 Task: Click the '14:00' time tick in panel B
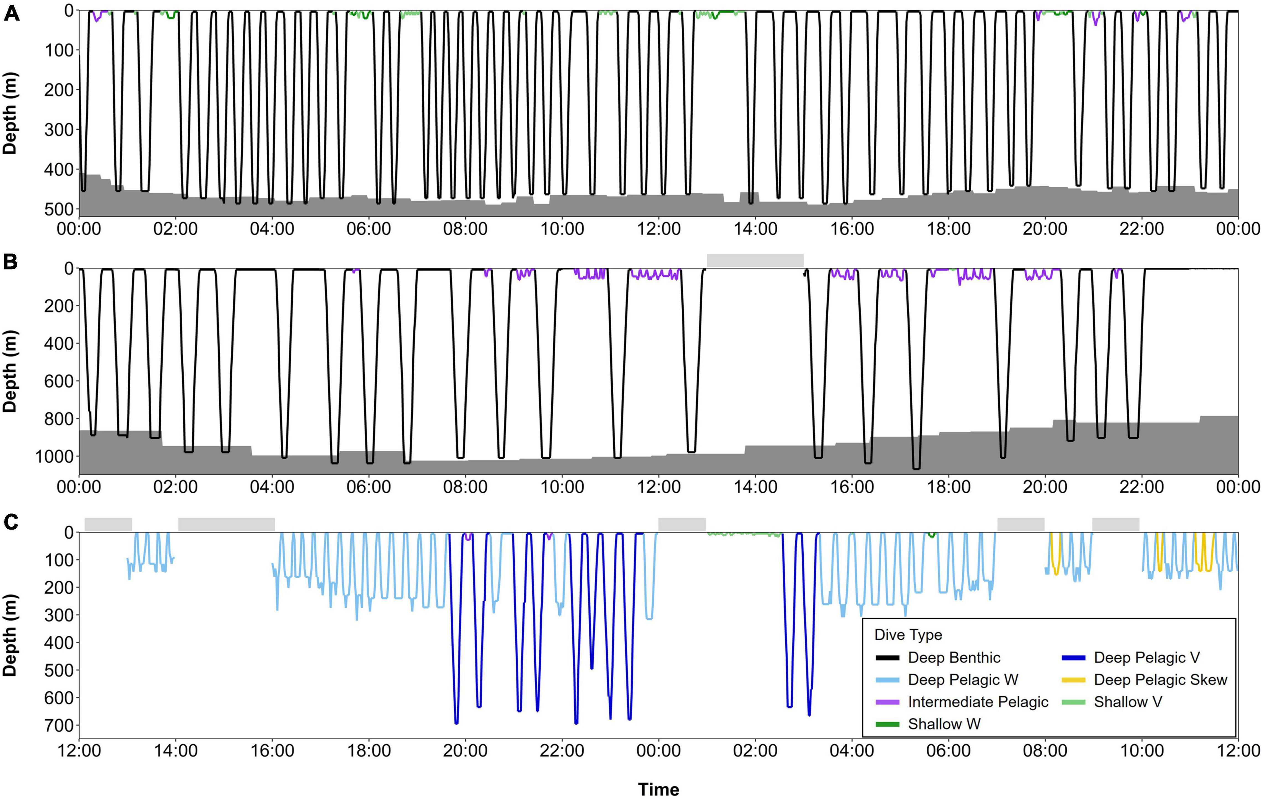755,487
